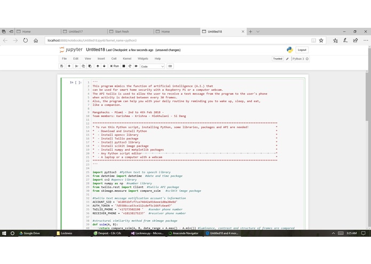Click the Trusted notebook indicator

[x=278, y=59]
